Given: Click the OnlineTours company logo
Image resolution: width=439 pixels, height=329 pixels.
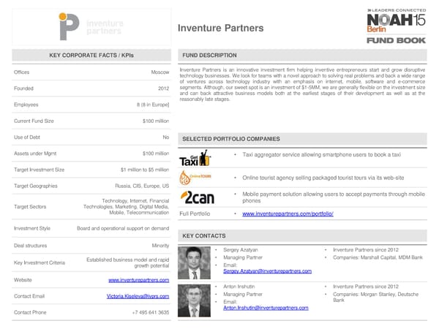Looking at the screenshot, I should [x=195, y=178].
